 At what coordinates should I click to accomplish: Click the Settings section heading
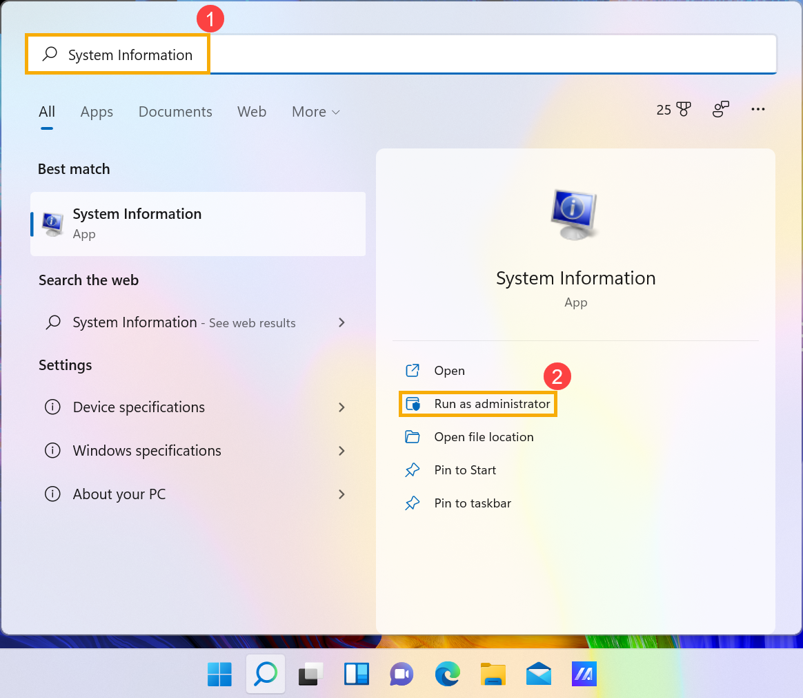coord(66,365)
